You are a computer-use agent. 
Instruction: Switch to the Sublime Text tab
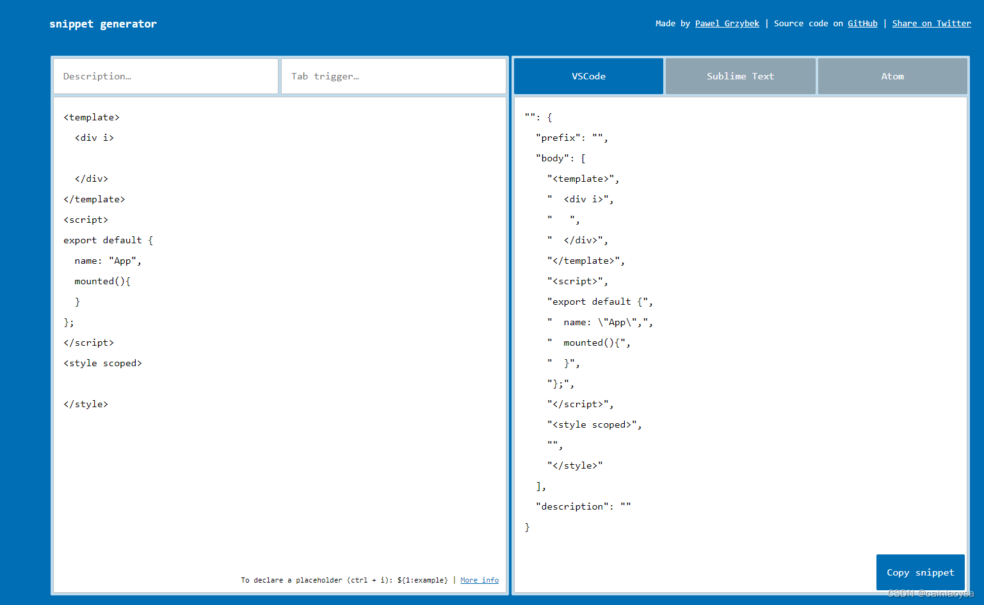pos(740,76)
